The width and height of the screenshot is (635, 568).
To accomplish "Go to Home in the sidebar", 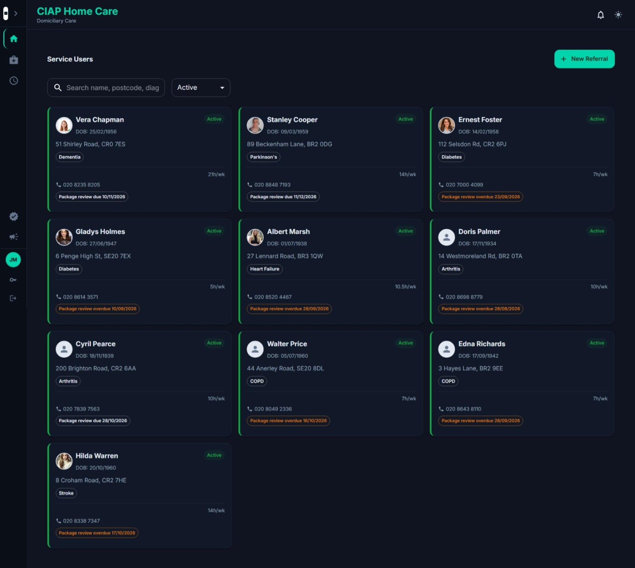I will pyautogui.click(x=13, y=39).
